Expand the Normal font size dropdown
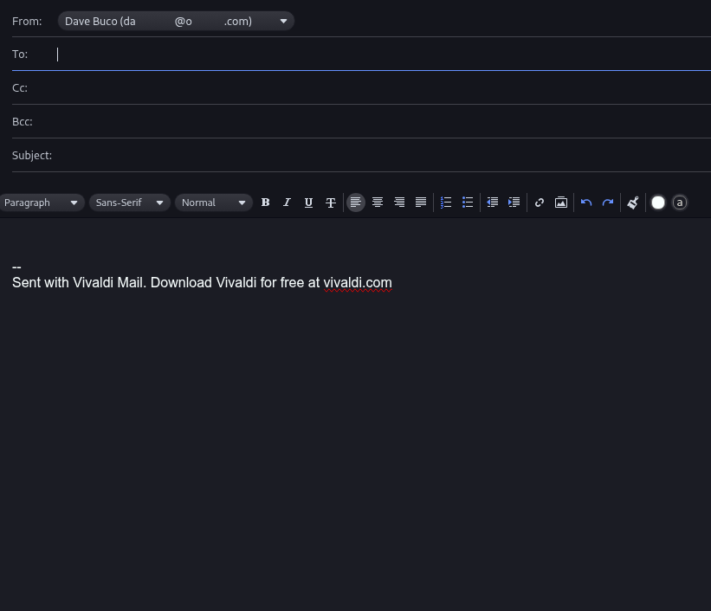The height and width of the screenshot is (611, 711). point(214,203)
